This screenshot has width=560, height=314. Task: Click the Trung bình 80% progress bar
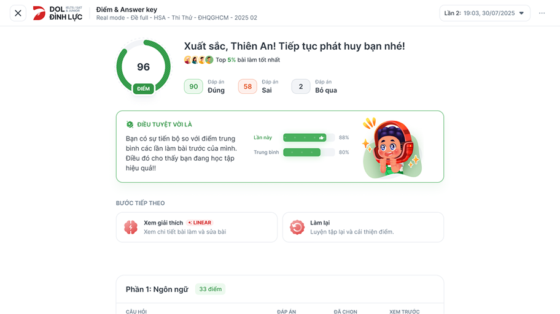(308, 152)
